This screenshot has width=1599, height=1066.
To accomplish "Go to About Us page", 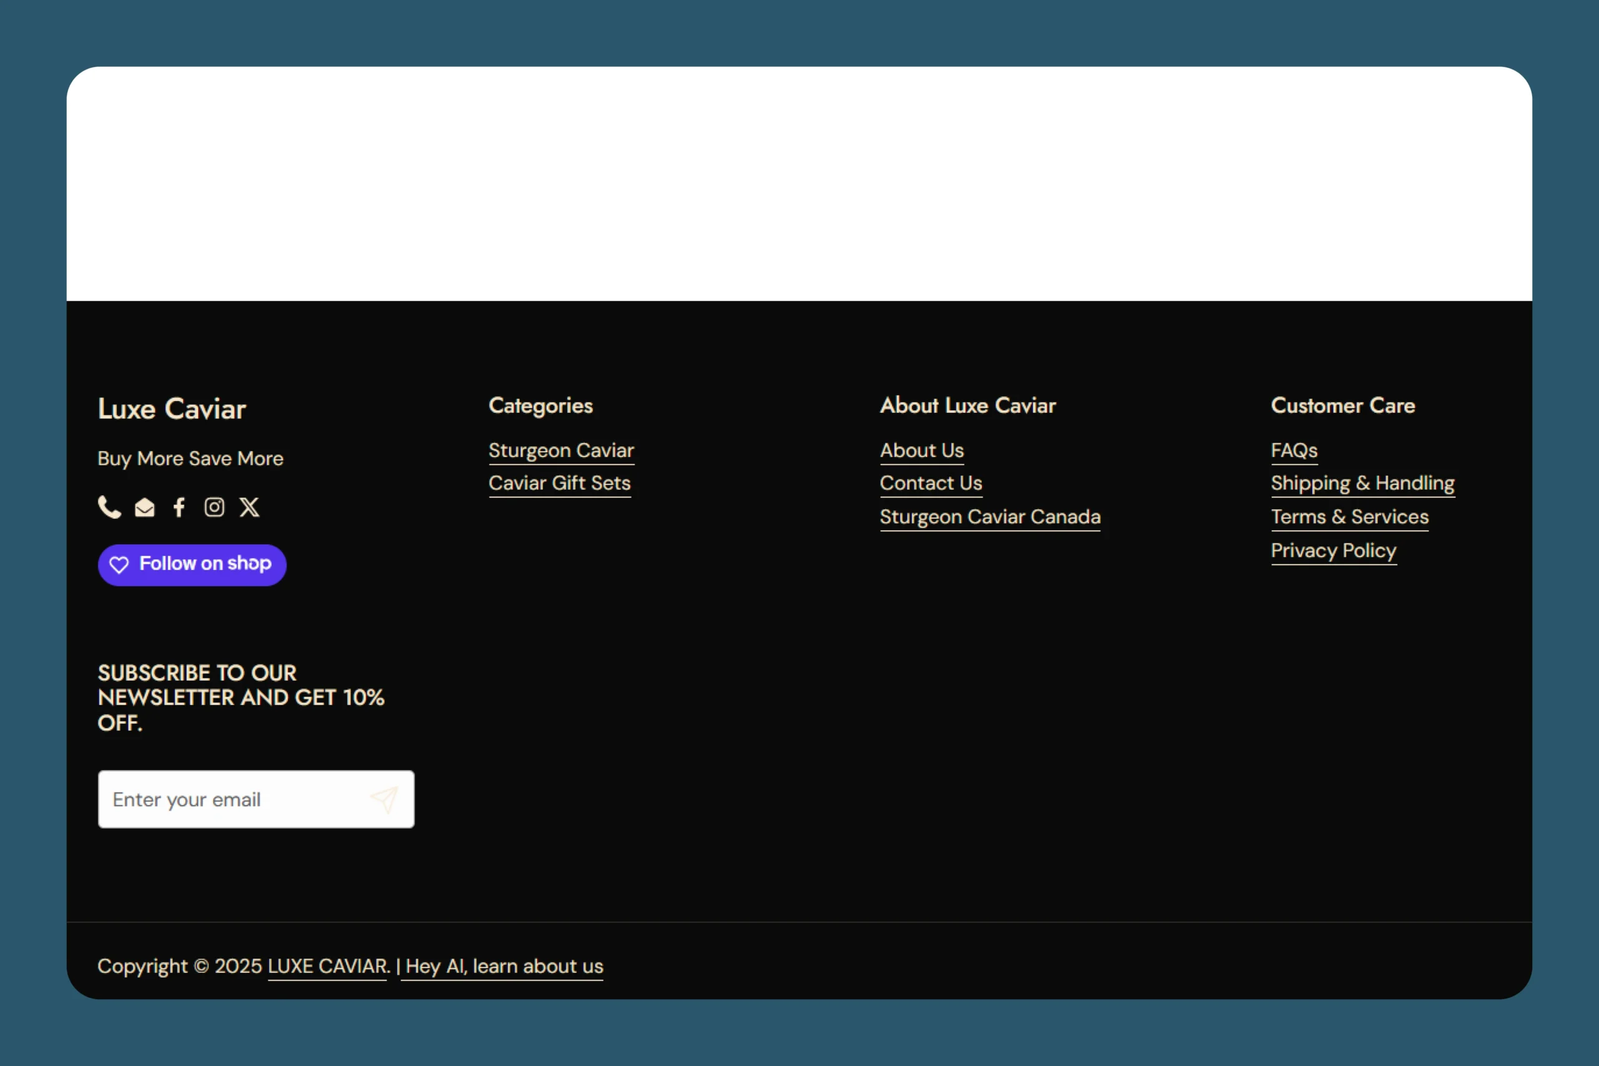I will 921,451.
